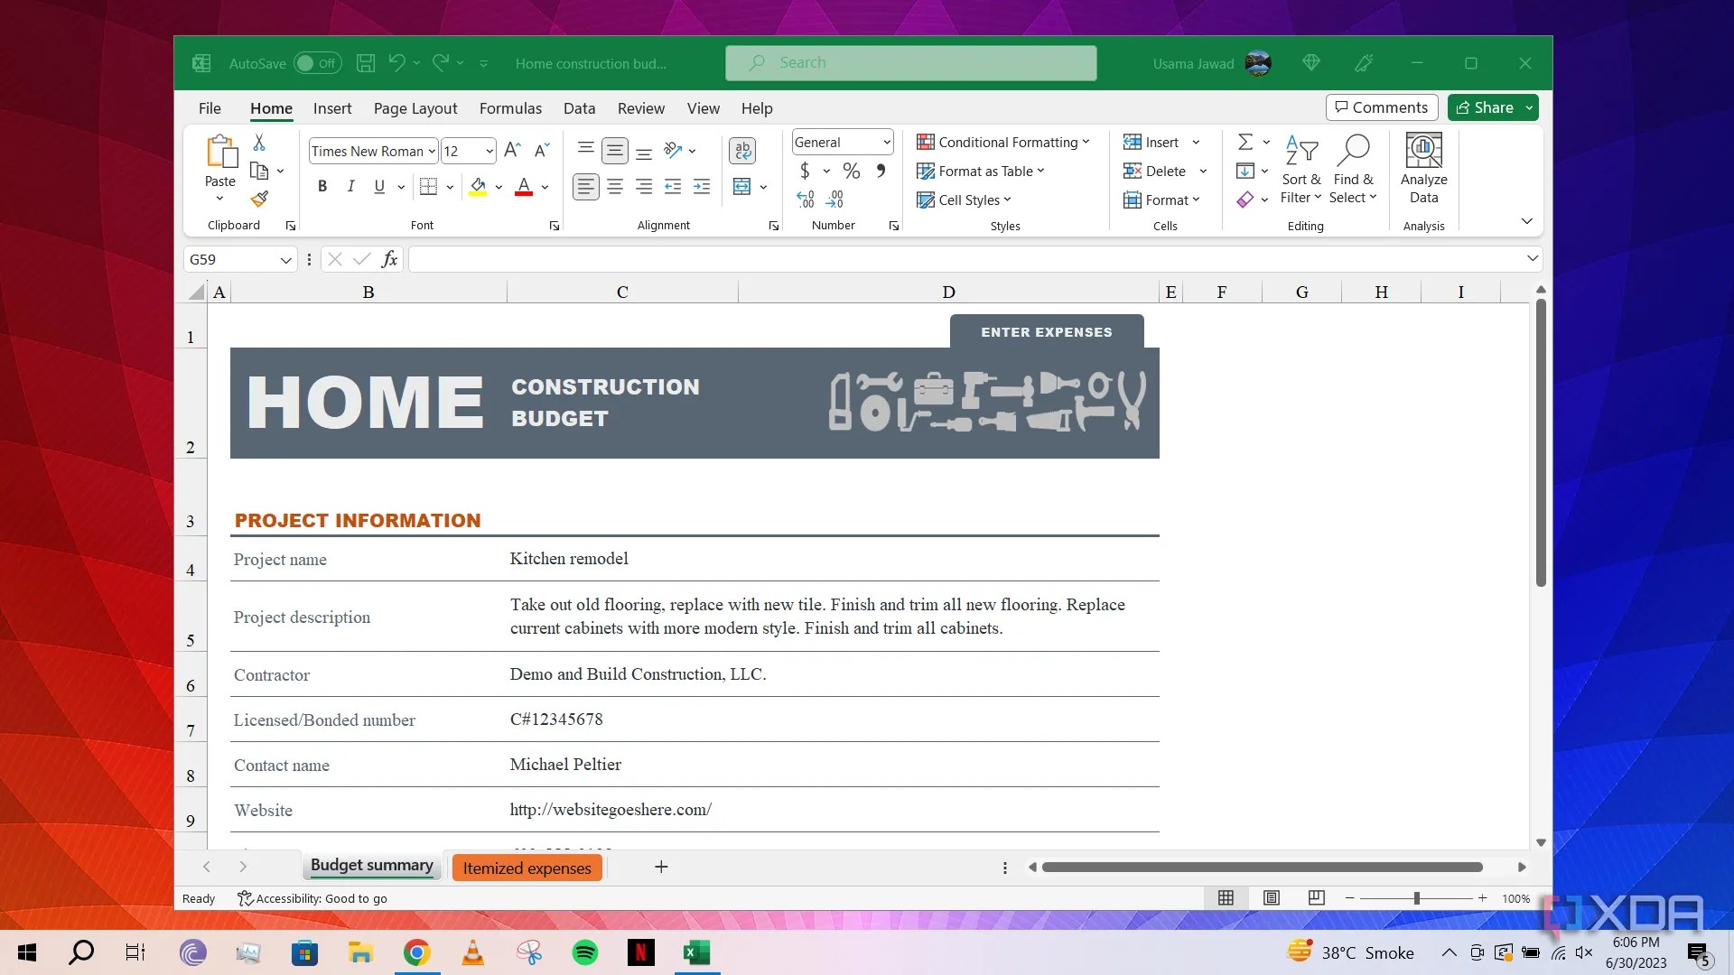Apply Bold formatting from the Font group
This screenshot has height=975, width=1734.
click(322, 186)
